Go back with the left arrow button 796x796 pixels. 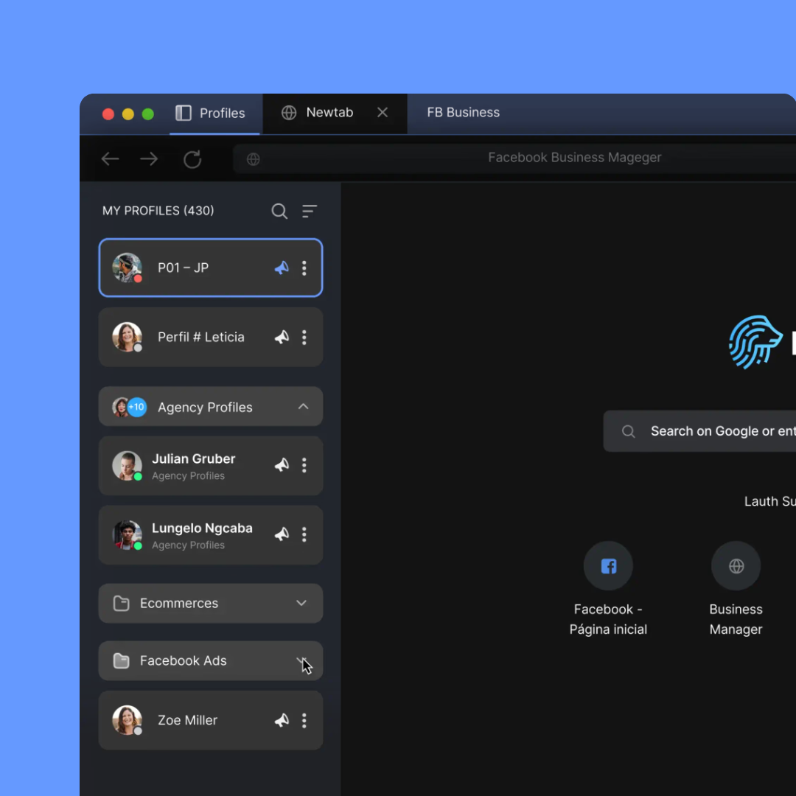tap(110, 159)
